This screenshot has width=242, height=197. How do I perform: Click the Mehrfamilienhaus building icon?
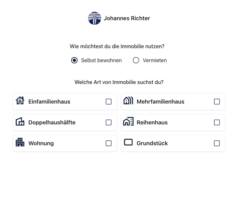[x=128, y=101]
